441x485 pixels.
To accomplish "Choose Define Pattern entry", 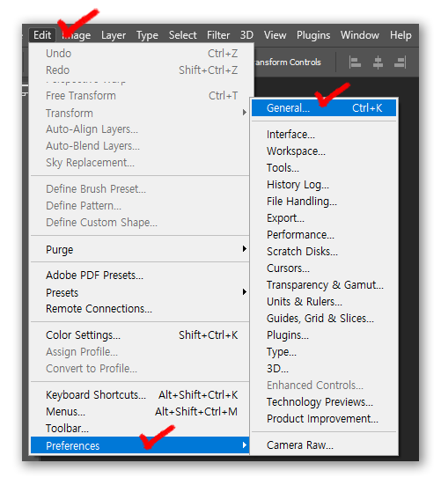I will [140, 205].
